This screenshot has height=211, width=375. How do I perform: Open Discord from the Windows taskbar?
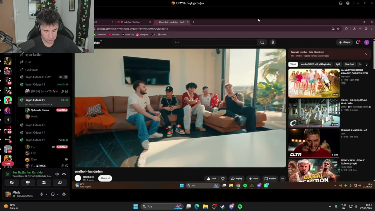coord(231,207)
